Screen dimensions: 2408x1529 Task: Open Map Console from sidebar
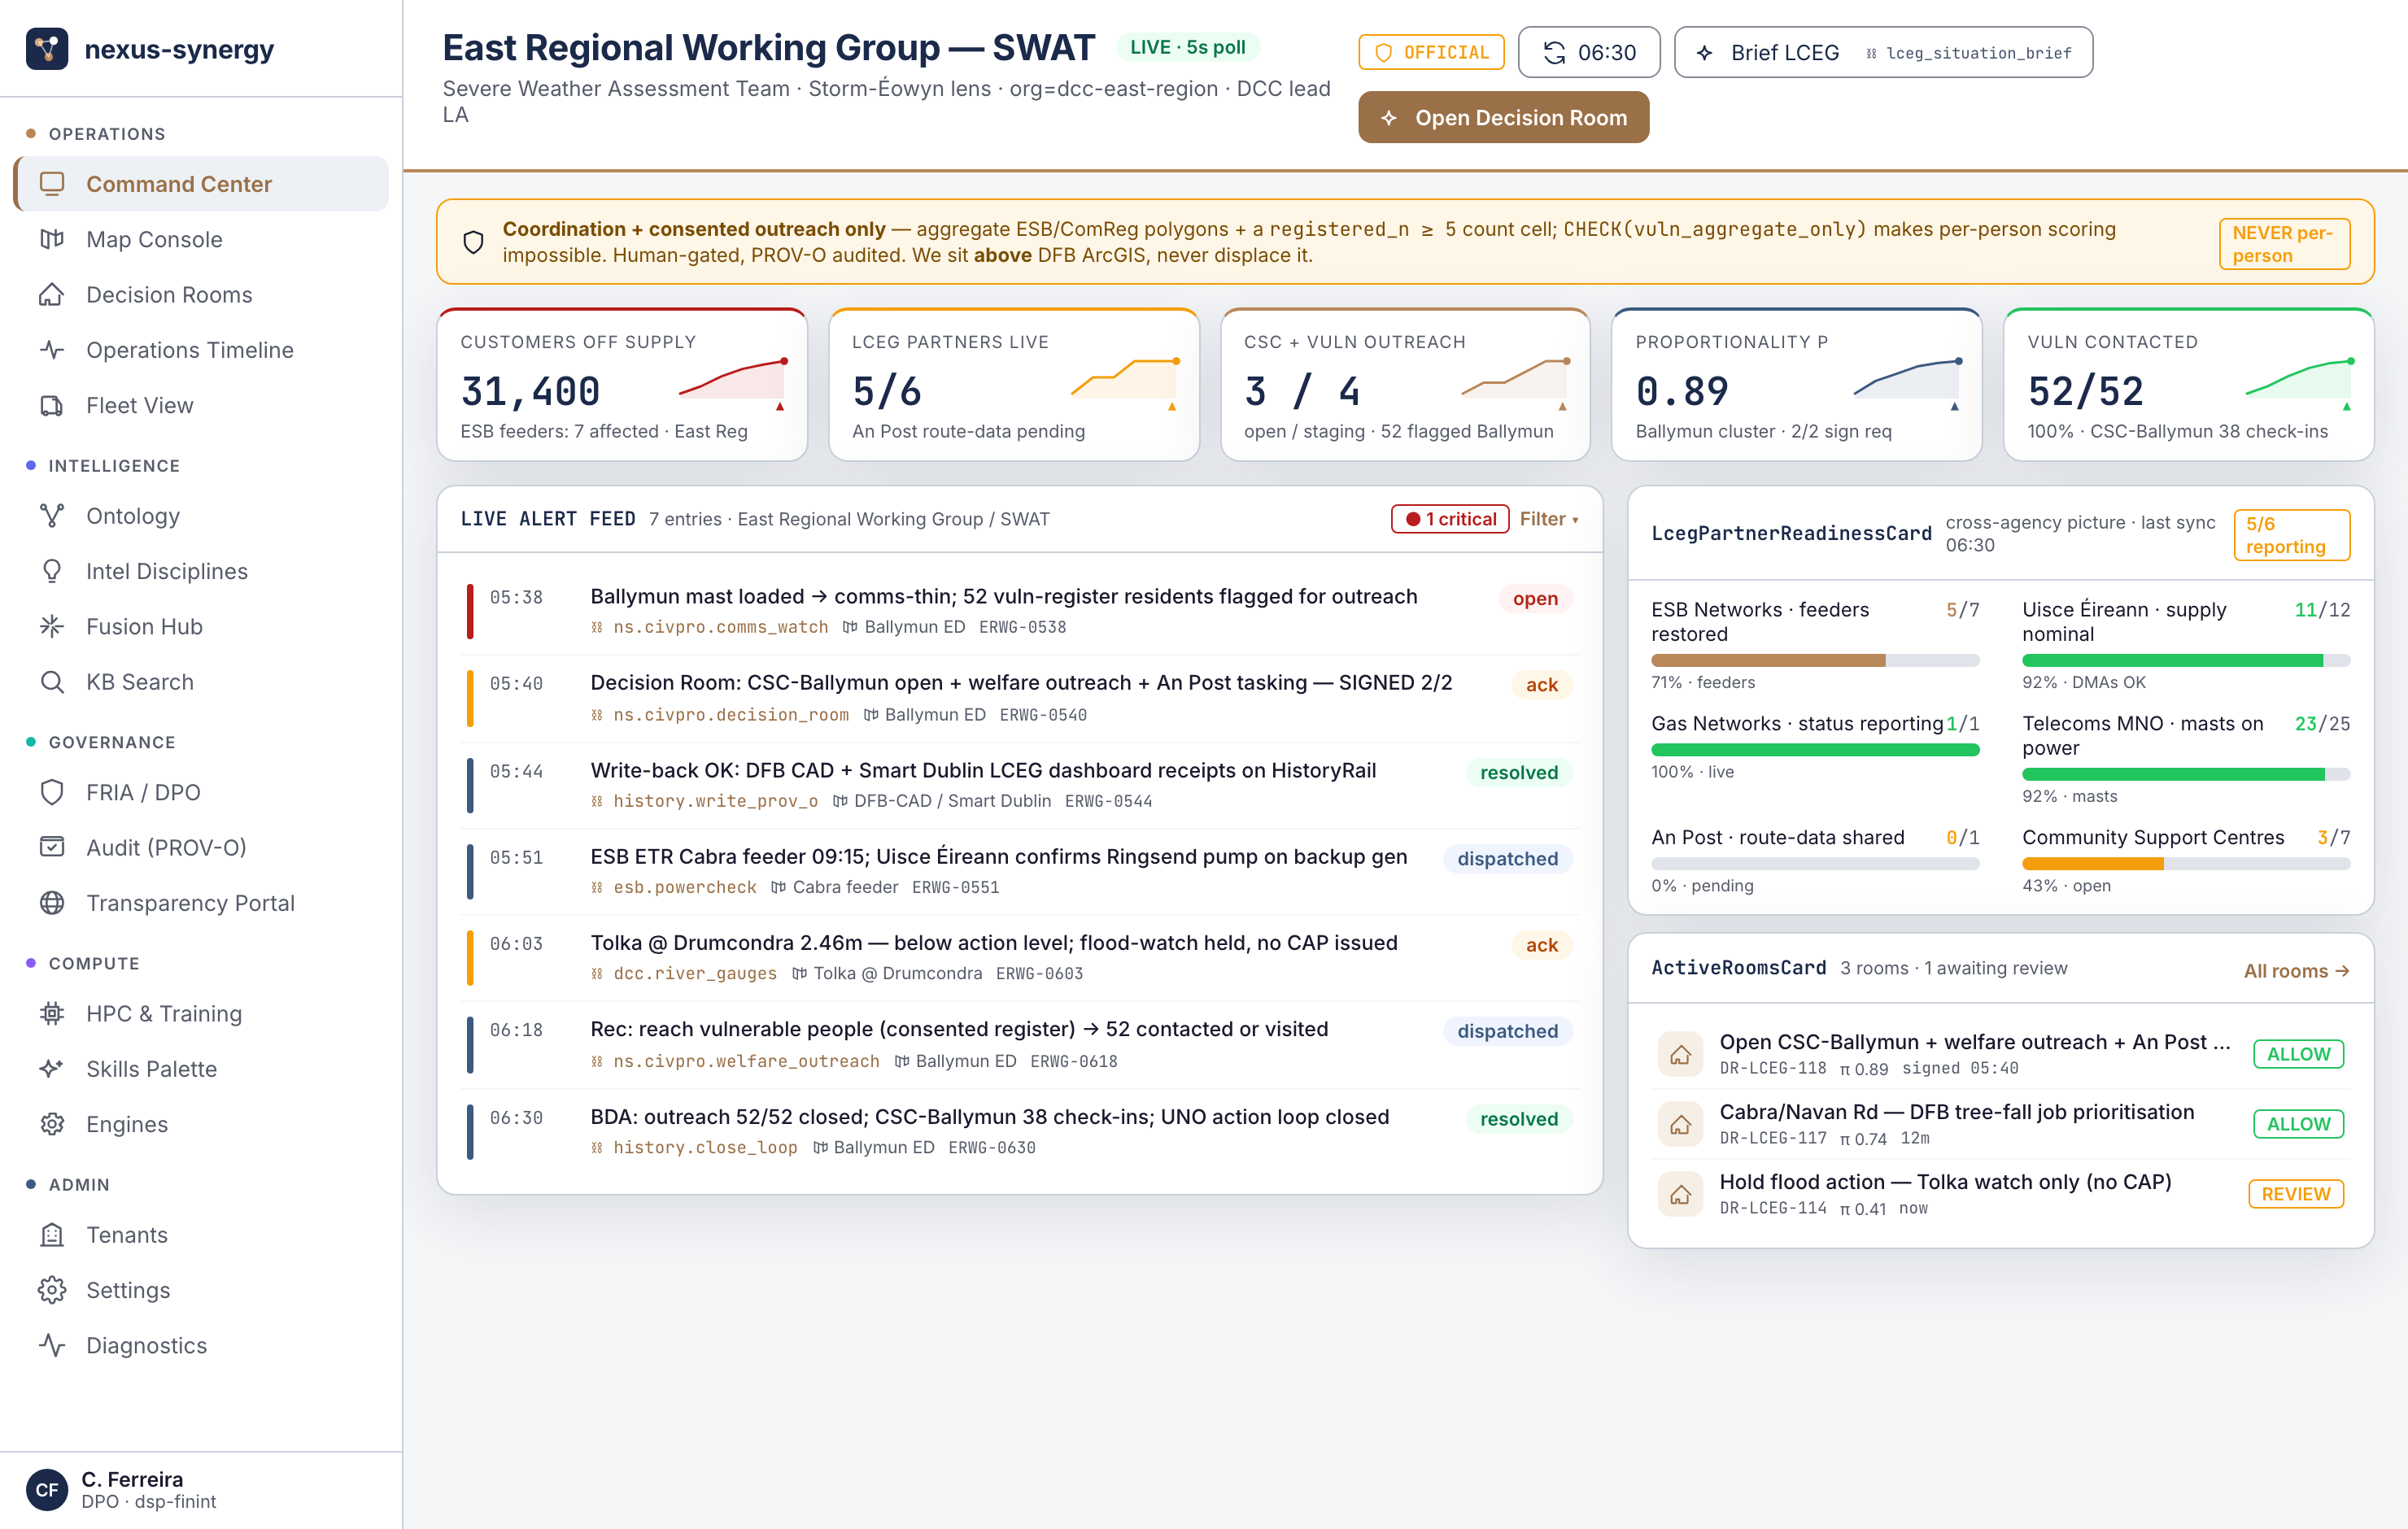tap(201, 239)
